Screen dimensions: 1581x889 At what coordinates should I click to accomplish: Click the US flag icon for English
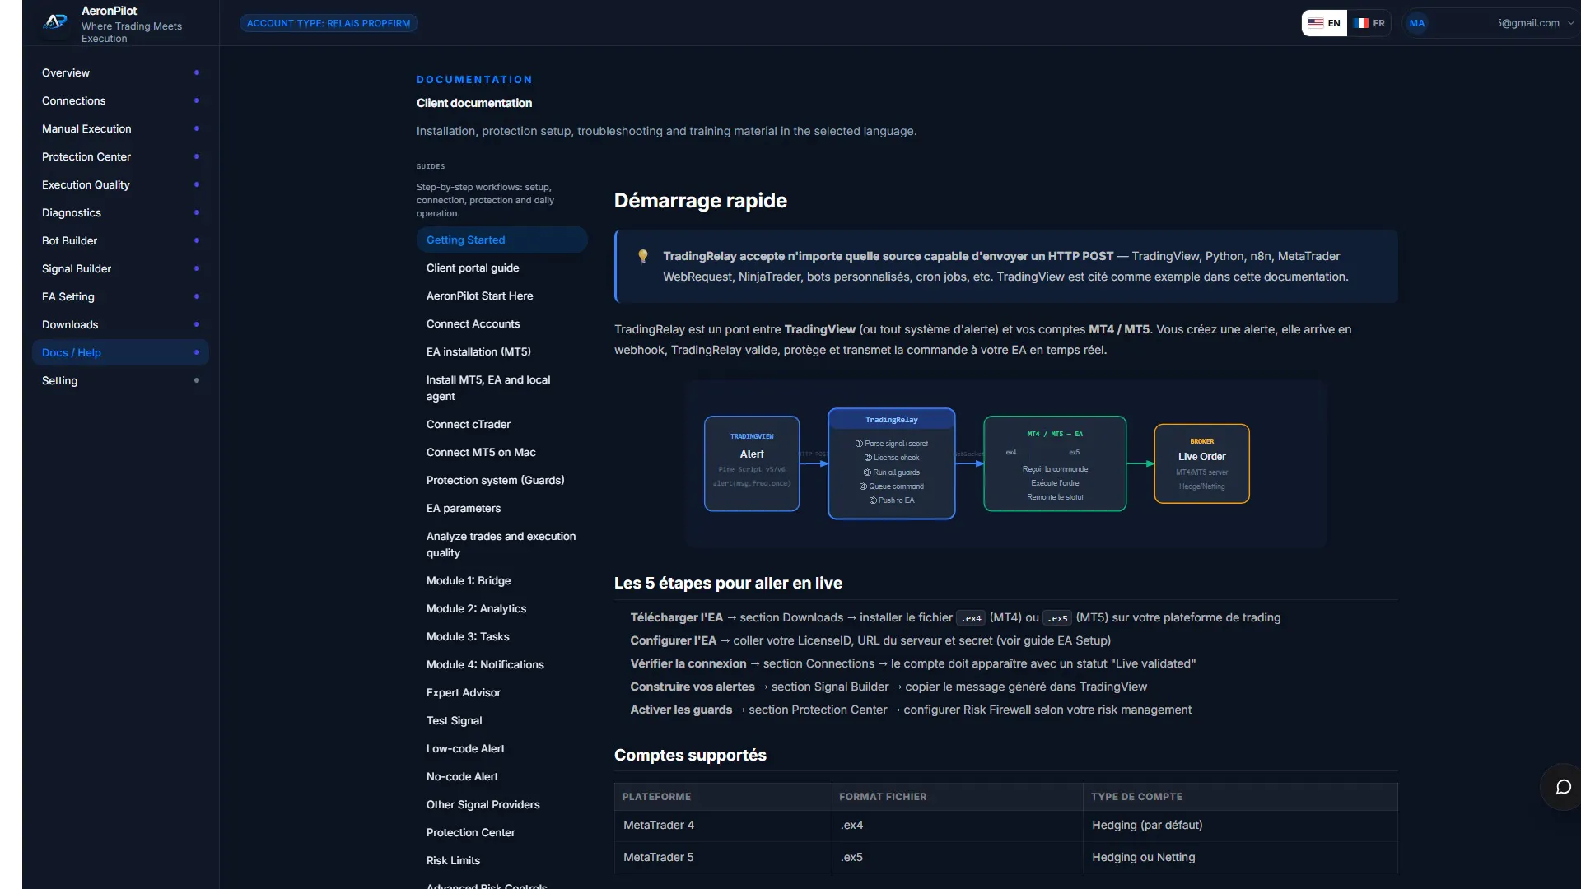(x=1316, y=23)
